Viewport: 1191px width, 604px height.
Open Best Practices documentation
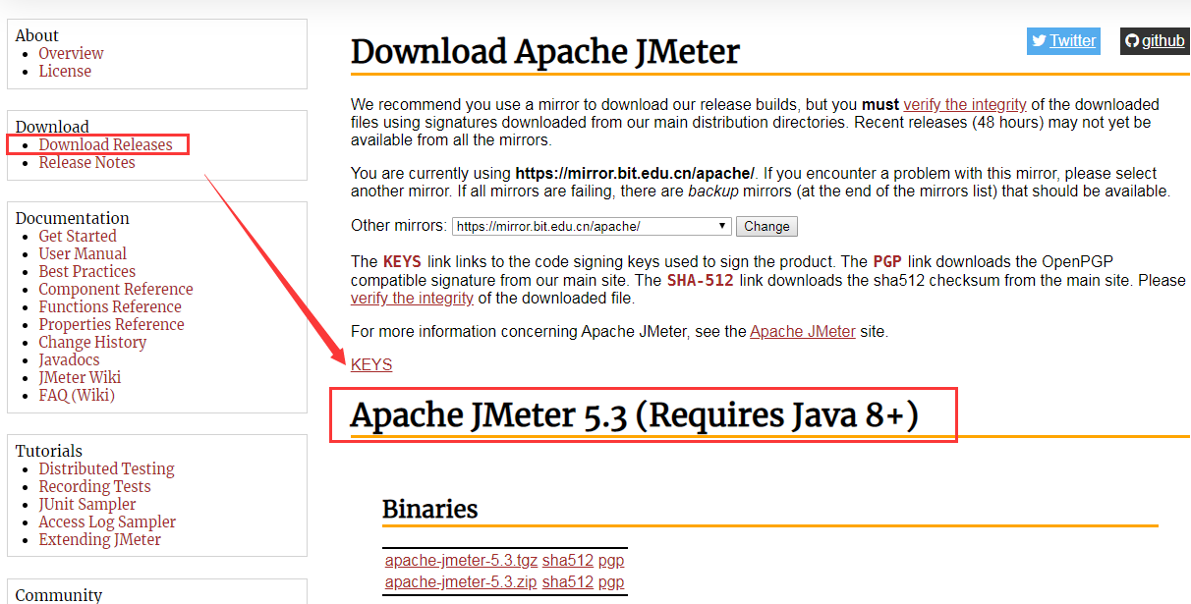[87, 271]
